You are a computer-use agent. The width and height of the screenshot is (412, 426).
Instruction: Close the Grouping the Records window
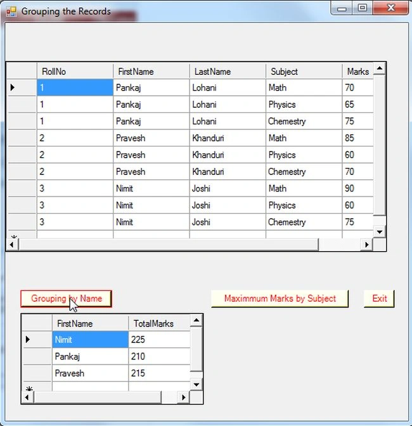point(390,8)
